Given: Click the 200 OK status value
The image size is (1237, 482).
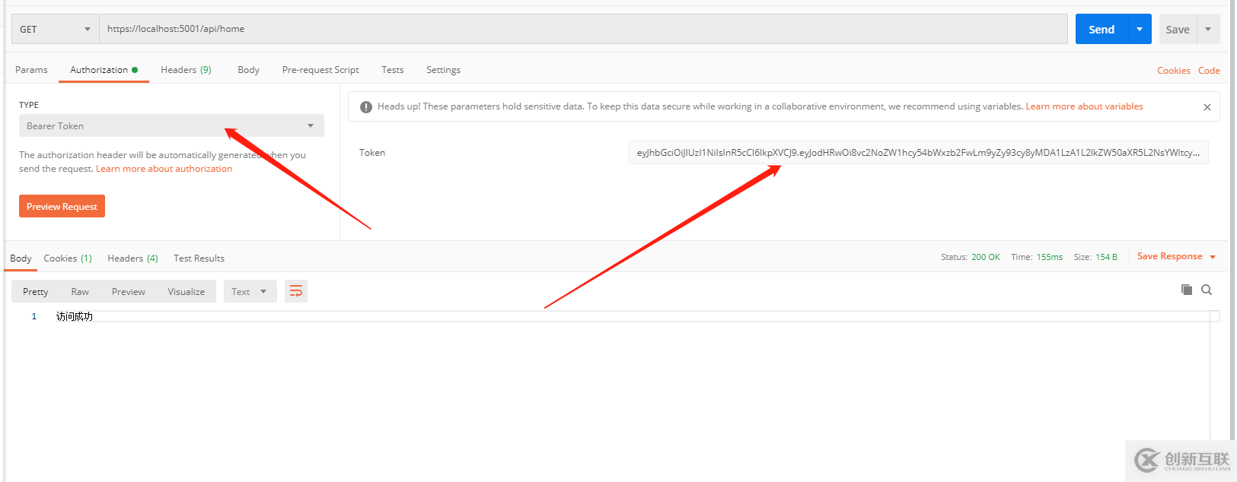Looking at the screenshot, I should click(986, 257).
